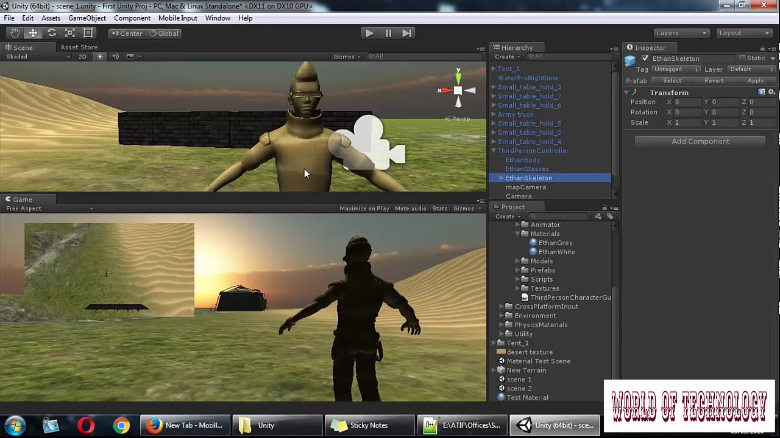Open the Window menu

pos(218,18)
